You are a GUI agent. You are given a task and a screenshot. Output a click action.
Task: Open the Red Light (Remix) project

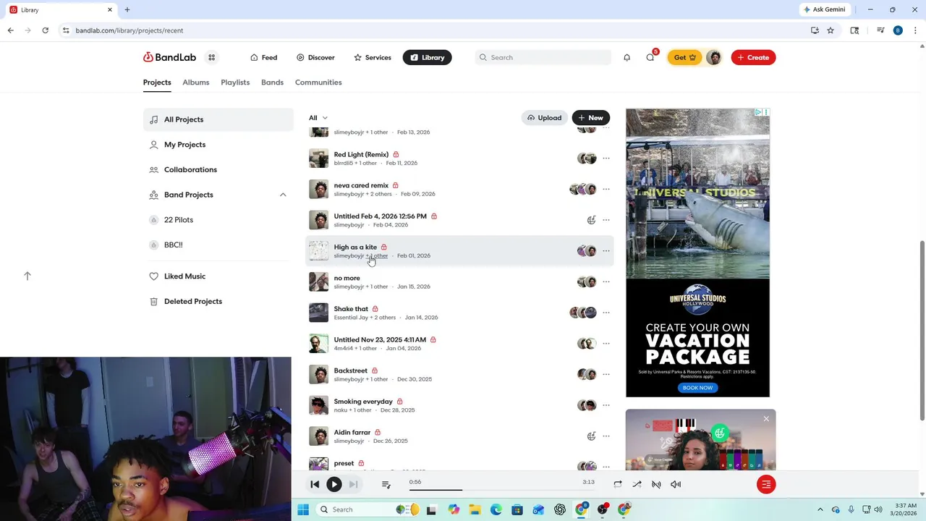[361, 154]
